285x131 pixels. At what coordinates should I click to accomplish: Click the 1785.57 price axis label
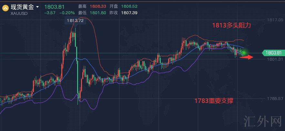[275, 98]
